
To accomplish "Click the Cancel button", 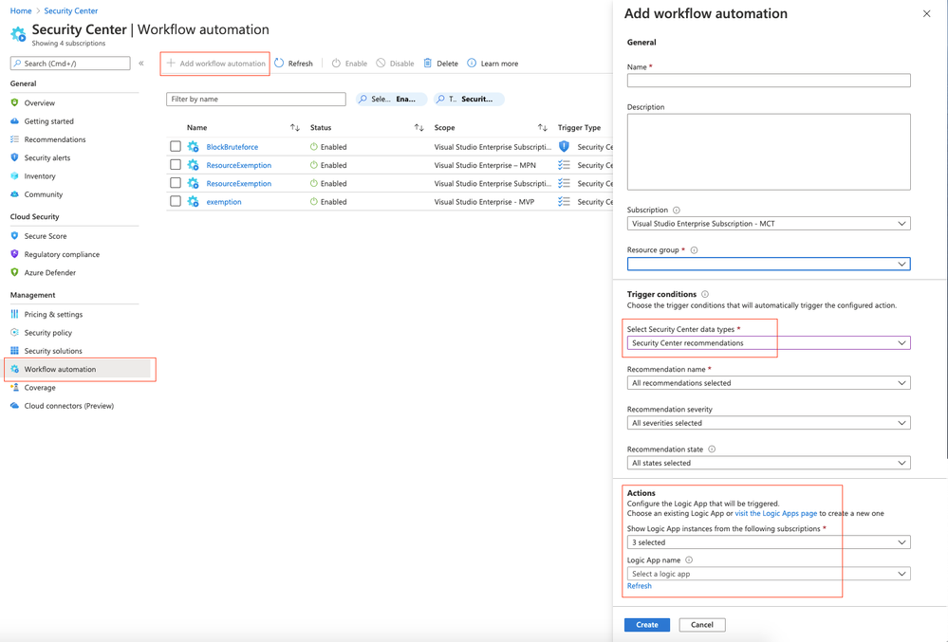I will [x=702, y=625].
